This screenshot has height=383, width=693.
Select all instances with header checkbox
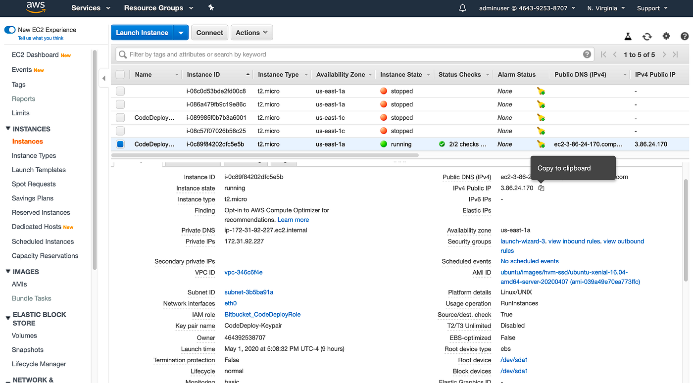120,74
